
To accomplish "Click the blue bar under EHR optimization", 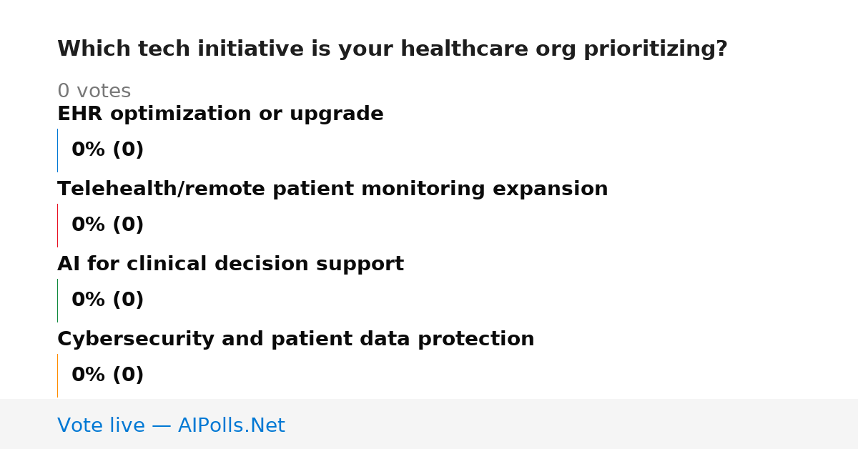I will 57,150.
